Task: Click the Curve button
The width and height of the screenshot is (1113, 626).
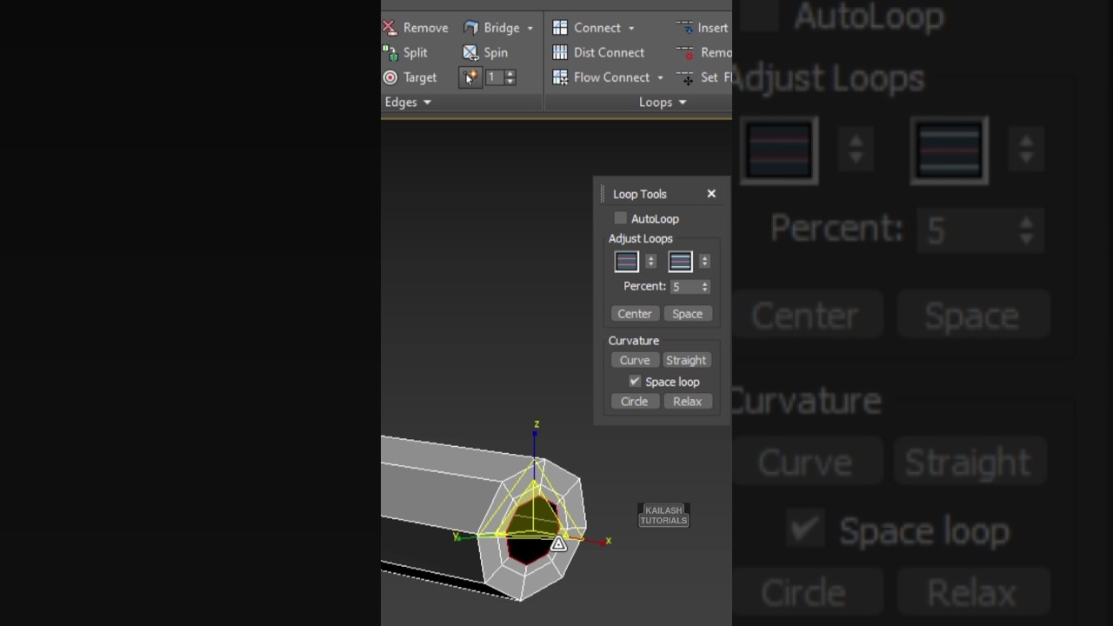Action: [x=635, y=360]
